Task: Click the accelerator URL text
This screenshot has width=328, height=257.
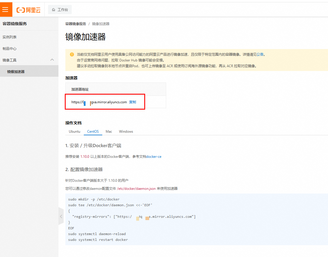Action: [99, 102]
